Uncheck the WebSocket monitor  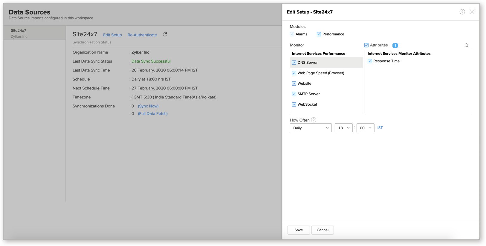click(294, 104)
